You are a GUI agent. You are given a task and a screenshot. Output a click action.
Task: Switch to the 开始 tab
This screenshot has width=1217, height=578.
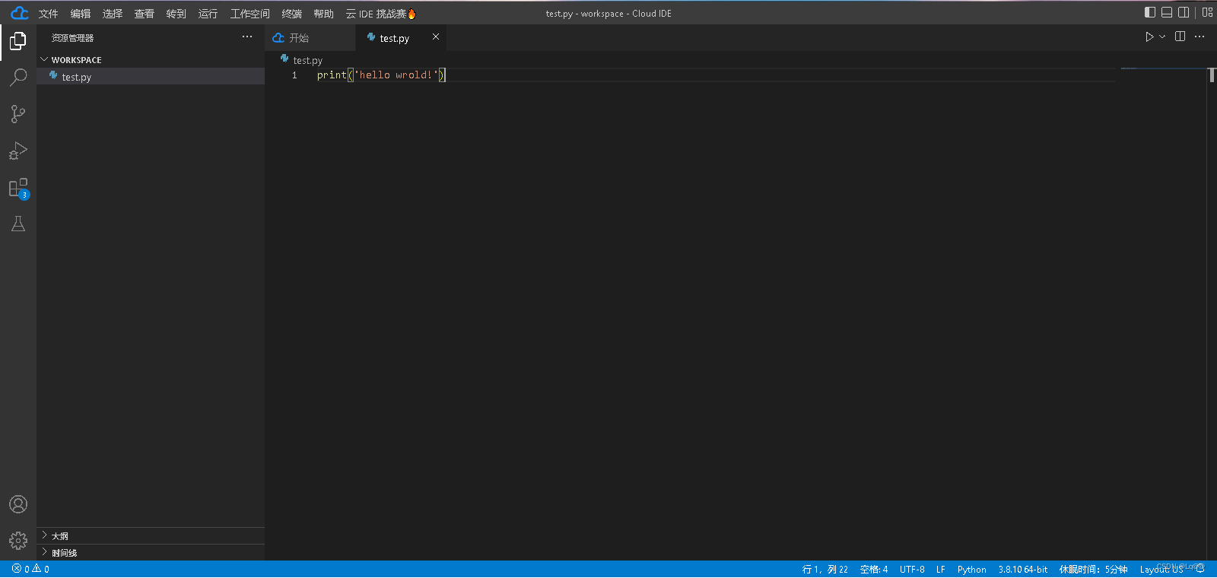310,37
